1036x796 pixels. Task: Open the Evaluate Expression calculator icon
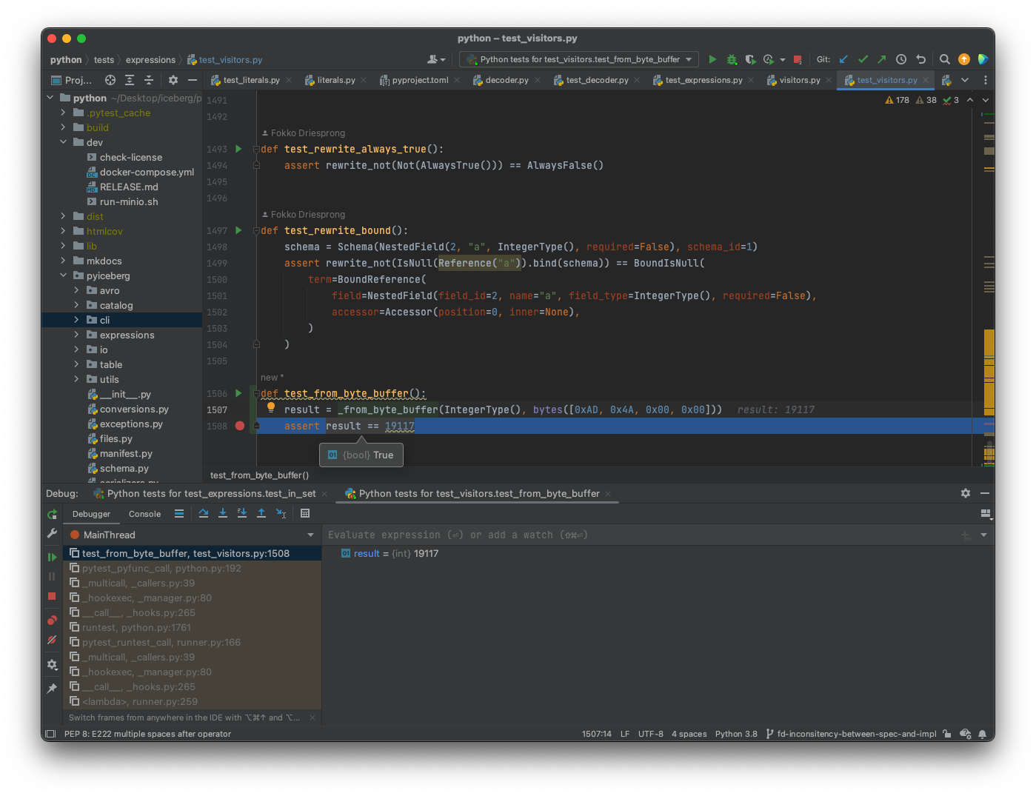[305, 513]
